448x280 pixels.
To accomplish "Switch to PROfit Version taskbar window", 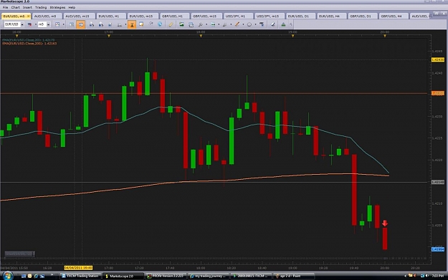I will pos(166,276).
